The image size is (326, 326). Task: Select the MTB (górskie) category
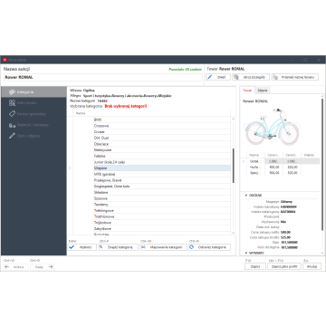(x=162, y=174)
